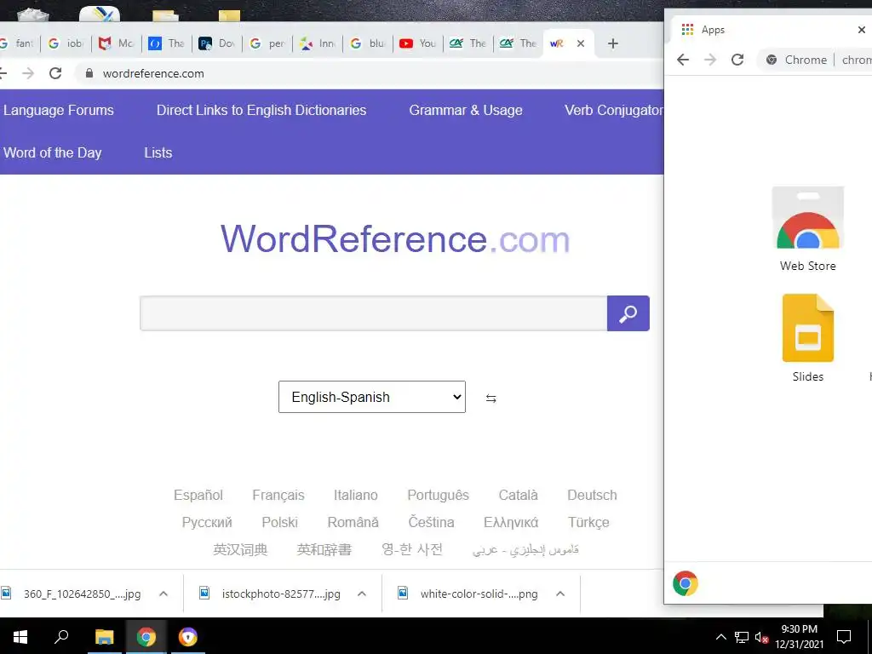
Task: Click the Chrome taskbar icon
Action: [146, 637]
